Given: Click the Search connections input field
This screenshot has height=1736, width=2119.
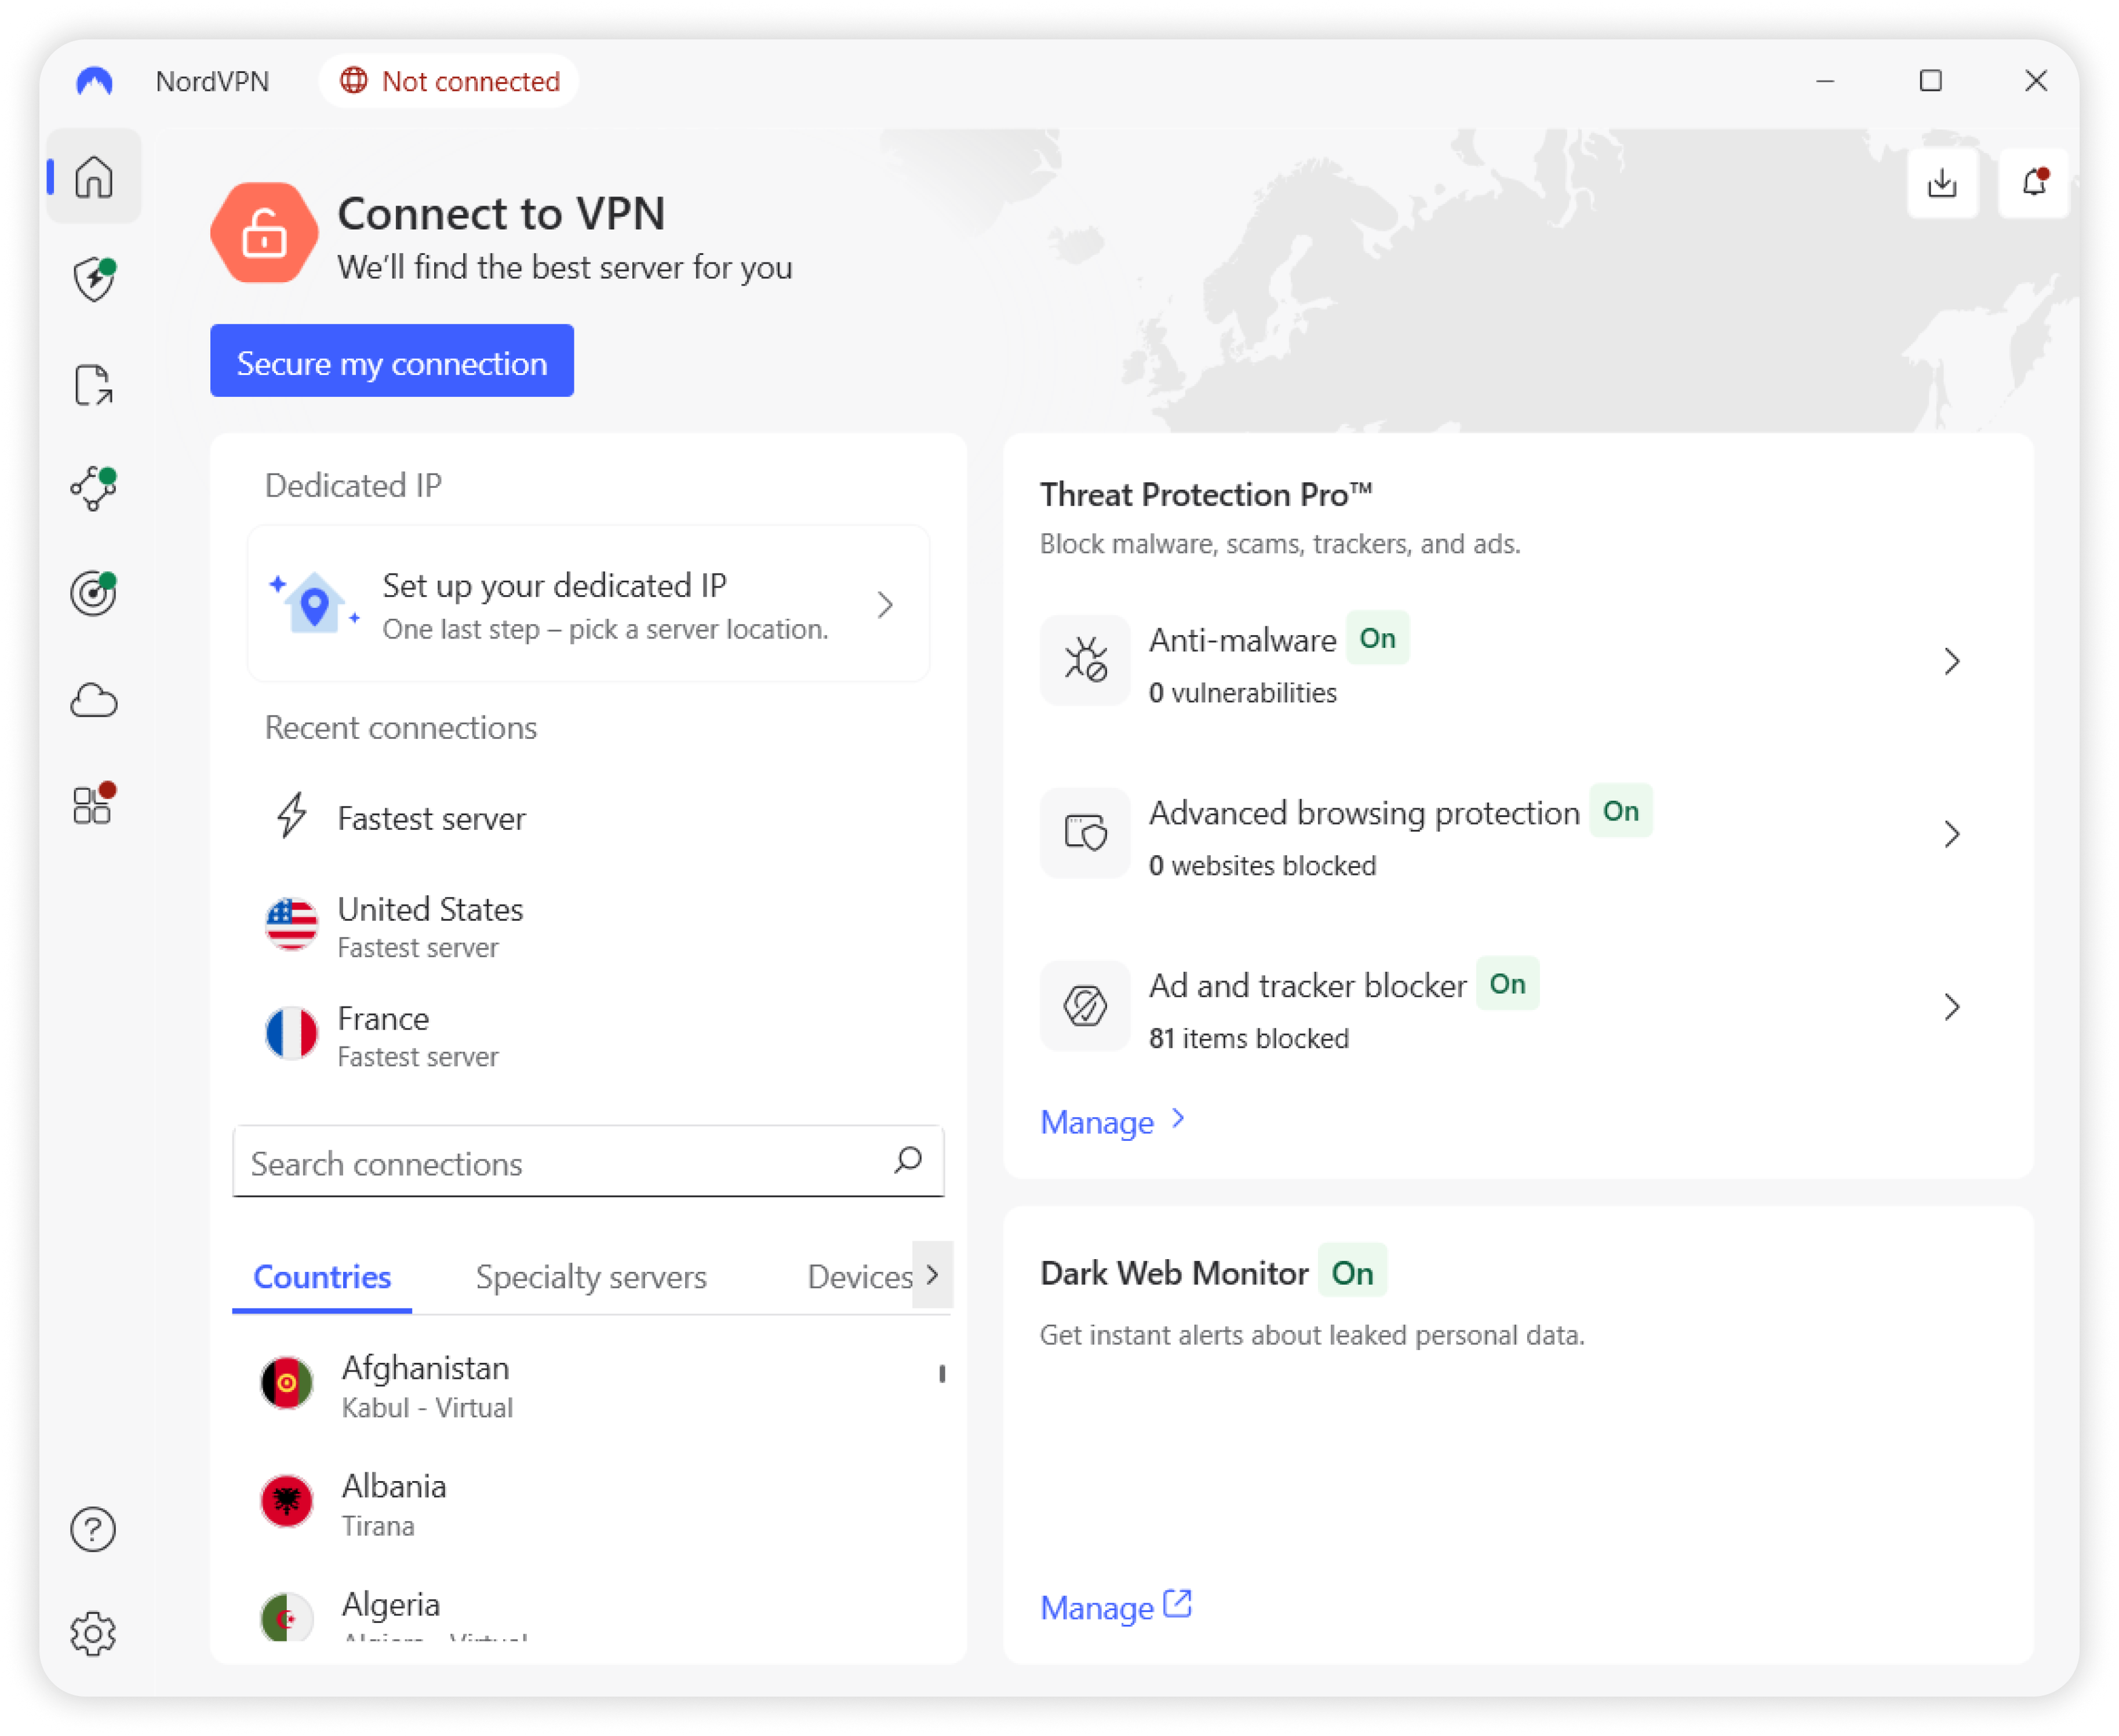Looking at the screenshot, I should click(560, 1163).
